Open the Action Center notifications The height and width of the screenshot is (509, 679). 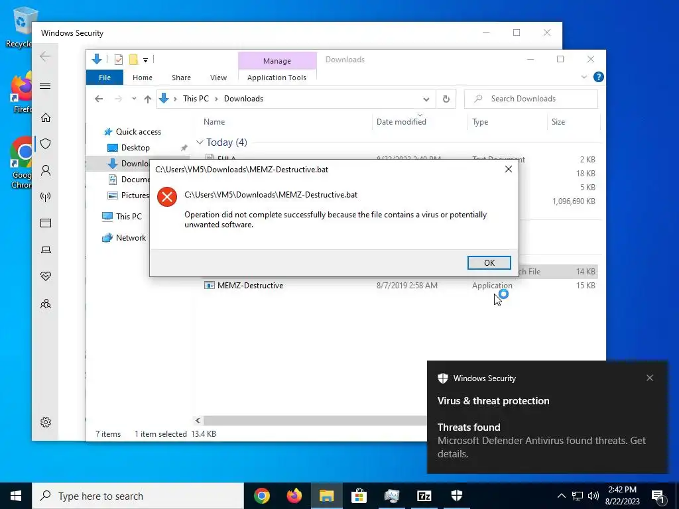pyautogui.click(x=658, y=496)
